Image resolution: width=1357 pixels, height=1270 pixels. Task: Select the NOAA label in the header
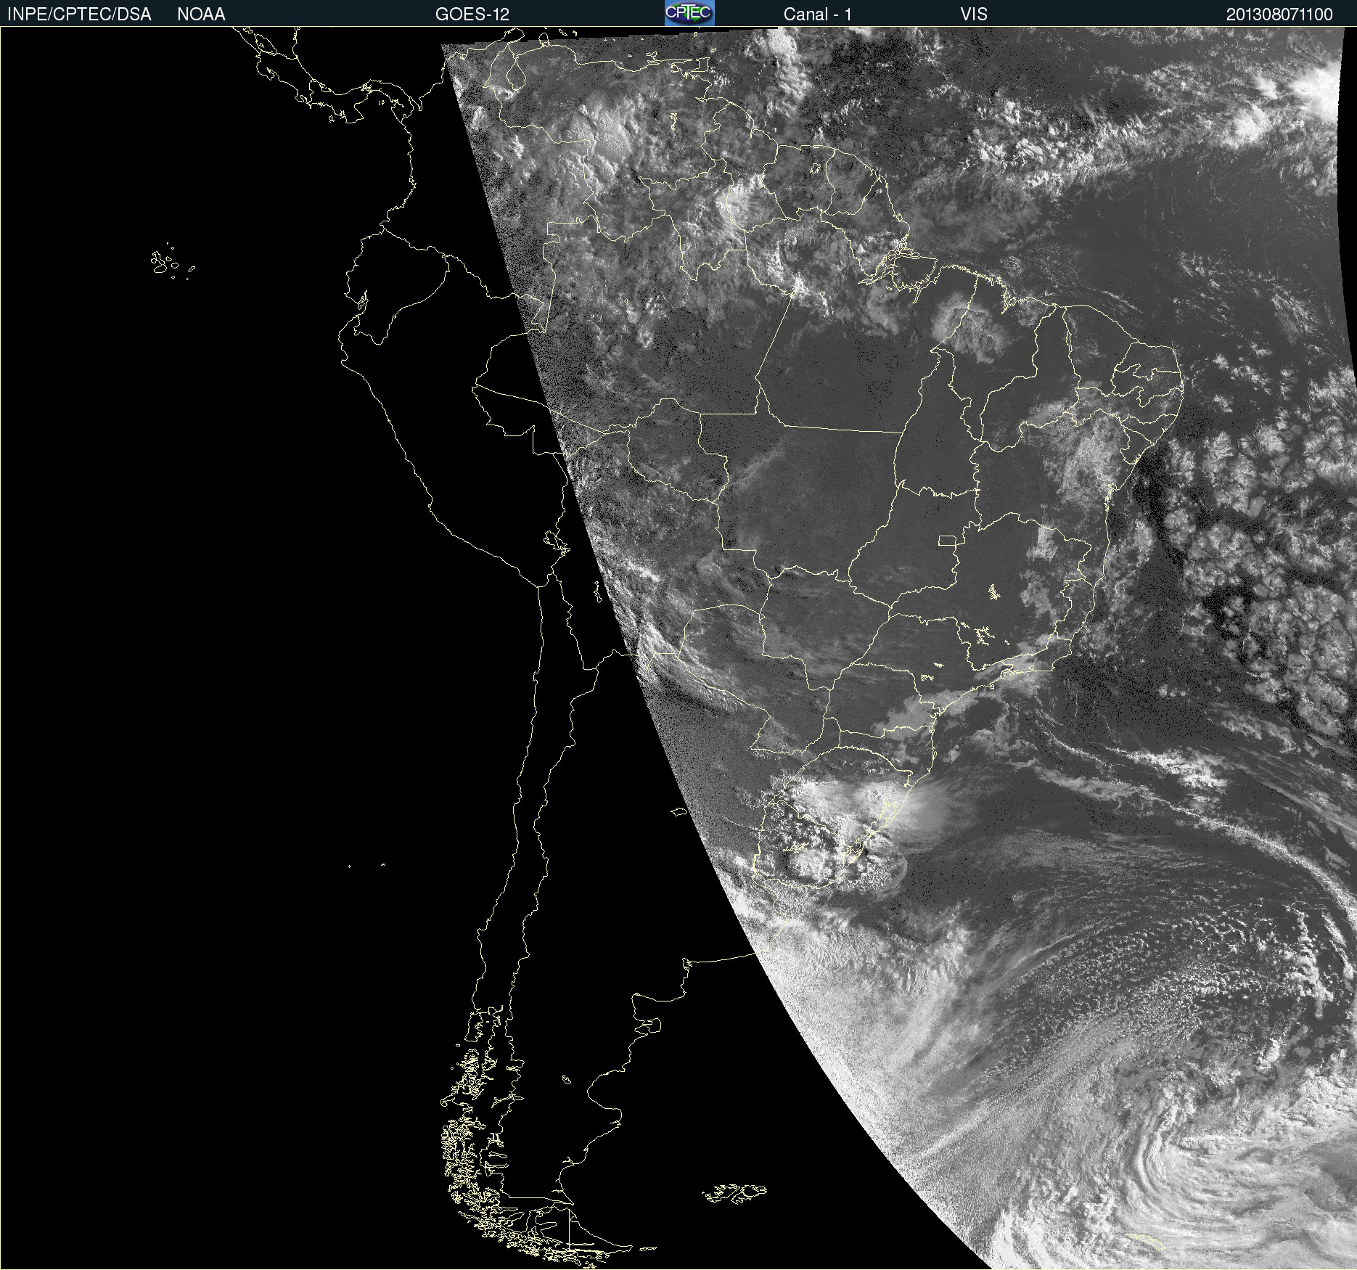[x=201, y=15]
